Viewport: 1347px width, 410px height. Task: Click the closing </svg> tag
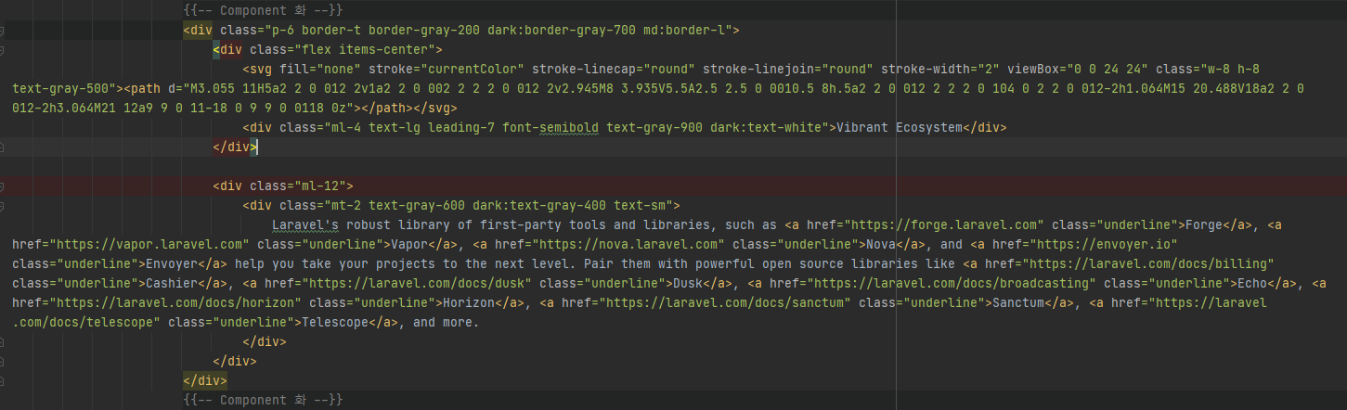pyautogui.click(x=436, y=108)
